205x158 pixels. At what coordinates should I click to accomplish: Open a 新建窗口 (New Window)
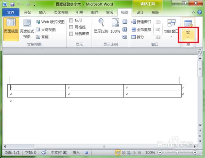coord(141,22)
